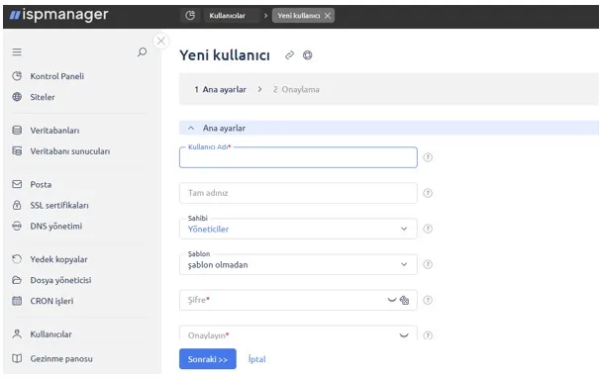
Task: Open the hamburger menu icon in sidebar
Action: tap(17, 52)
